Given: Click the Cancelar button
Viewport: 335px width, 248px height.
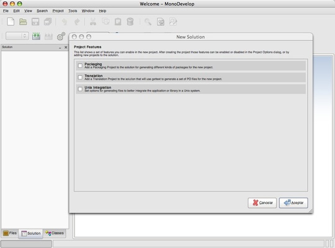Looking at the screenshot, I should (x=262, y=203).
